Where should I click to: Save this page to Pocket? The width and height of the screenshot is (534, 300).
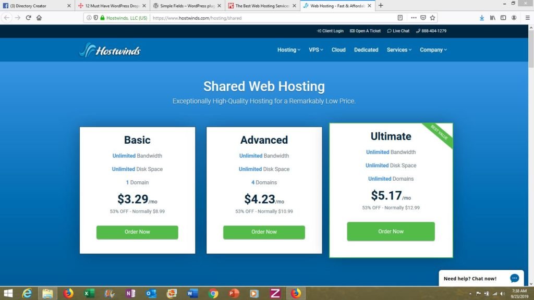click(423, 18)
